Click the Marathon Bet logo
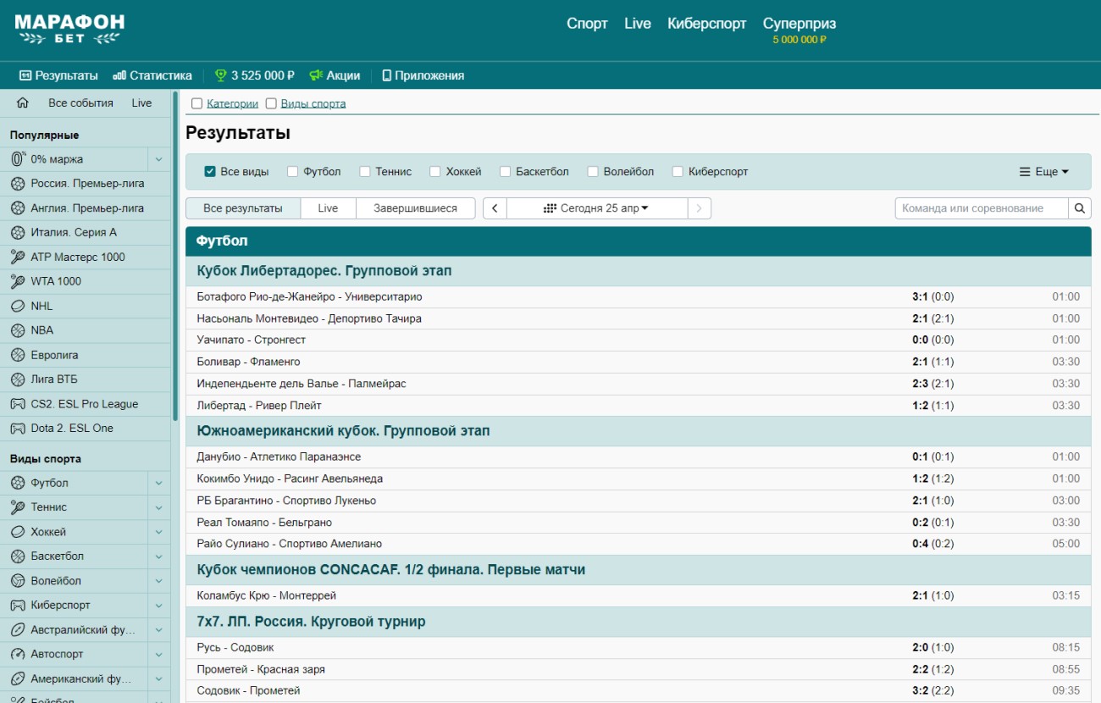Image resolution: width=1101 pixels, height=703 pixels. [69, 29]
